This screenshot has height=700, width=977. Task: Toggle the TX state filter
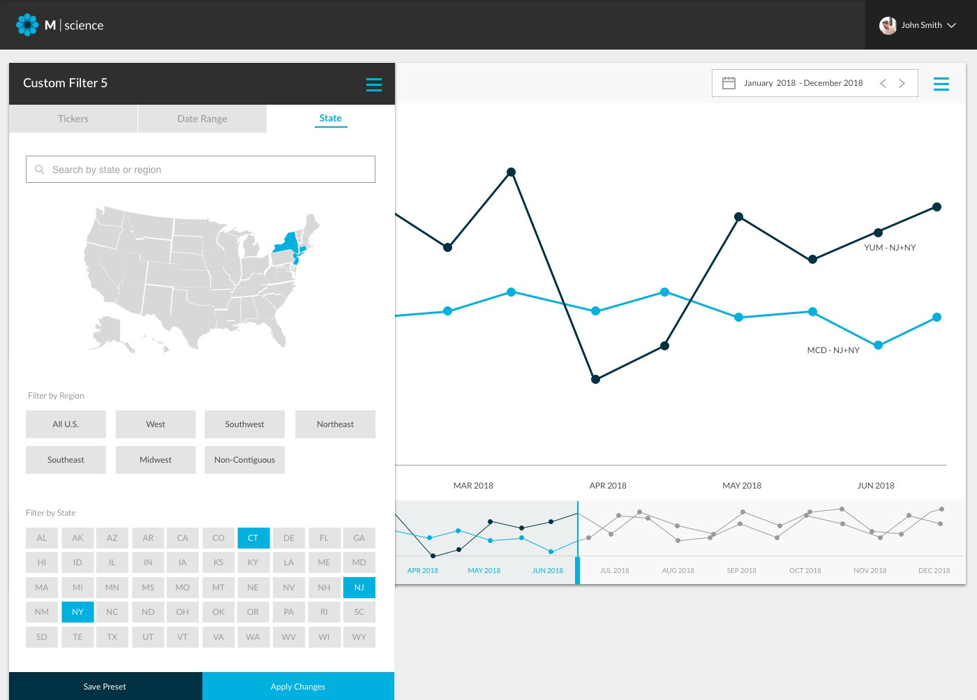[x=112, y=637]
